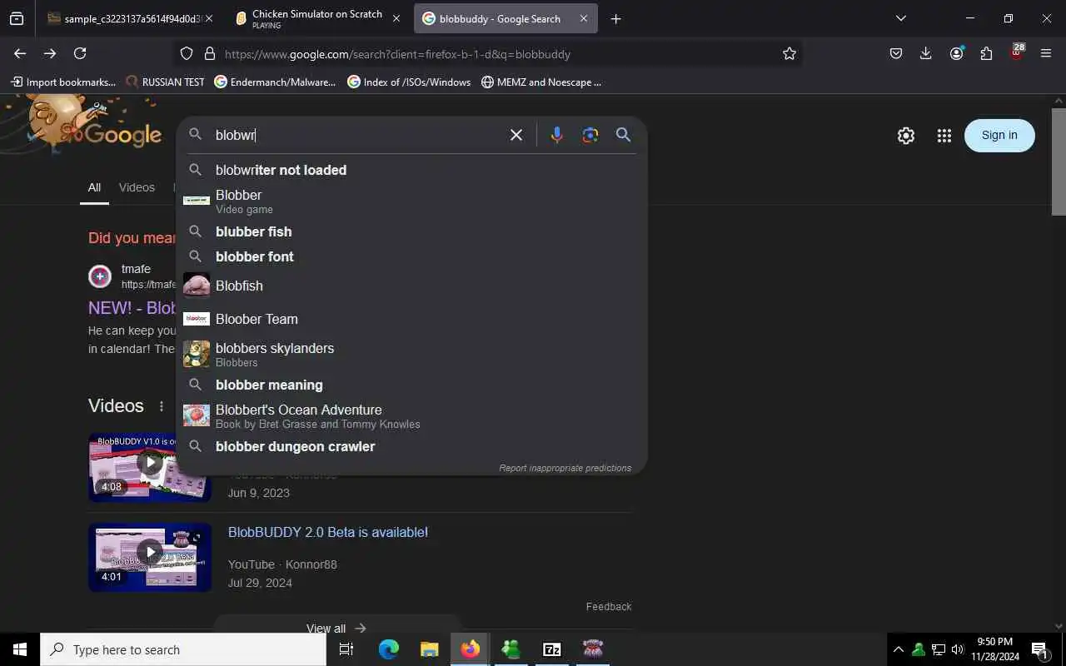
Task: Bookmark this page with the star
Action: point(789,53)
